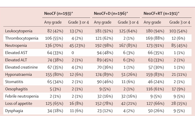195x116 pixels.
Task: Click the Loss of appetite row label
Action: tap(19, 103)
